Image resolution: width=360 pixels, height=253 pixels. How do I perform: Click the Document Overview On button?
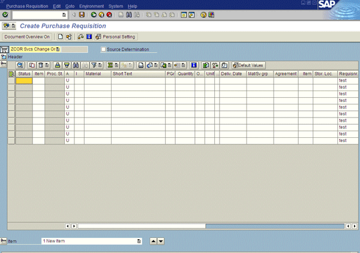coord(27,37)
